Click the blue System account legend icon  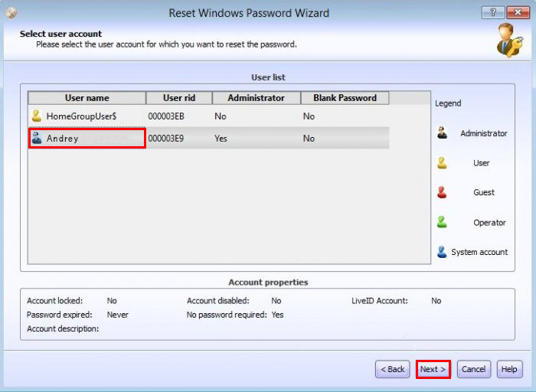442,252
